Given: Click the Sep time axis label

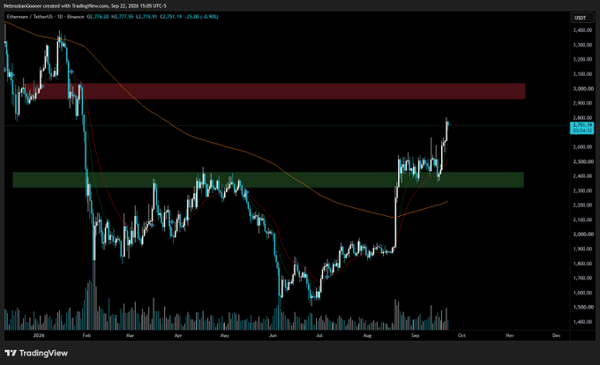Looking at the screenshot, I should (416, 335).
